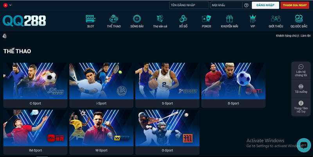Click the TÊN ĐĂNG NHẬP username field
Image resolution: width=313 pixels, height=157 pixels.
click(189, 5)
